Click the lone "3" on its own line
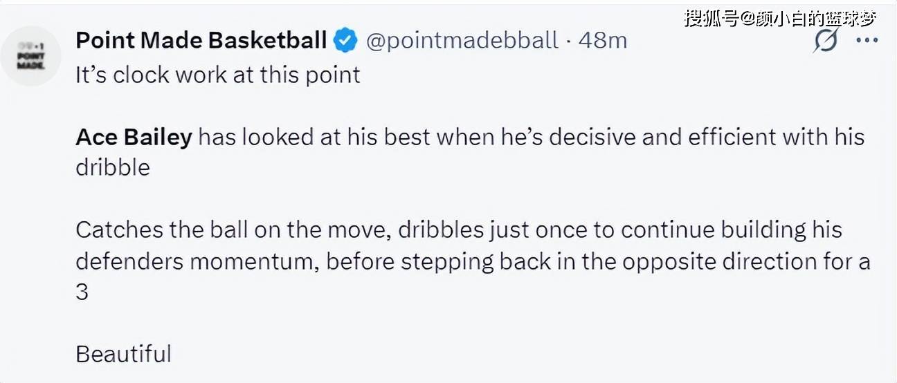 [82, 292]
